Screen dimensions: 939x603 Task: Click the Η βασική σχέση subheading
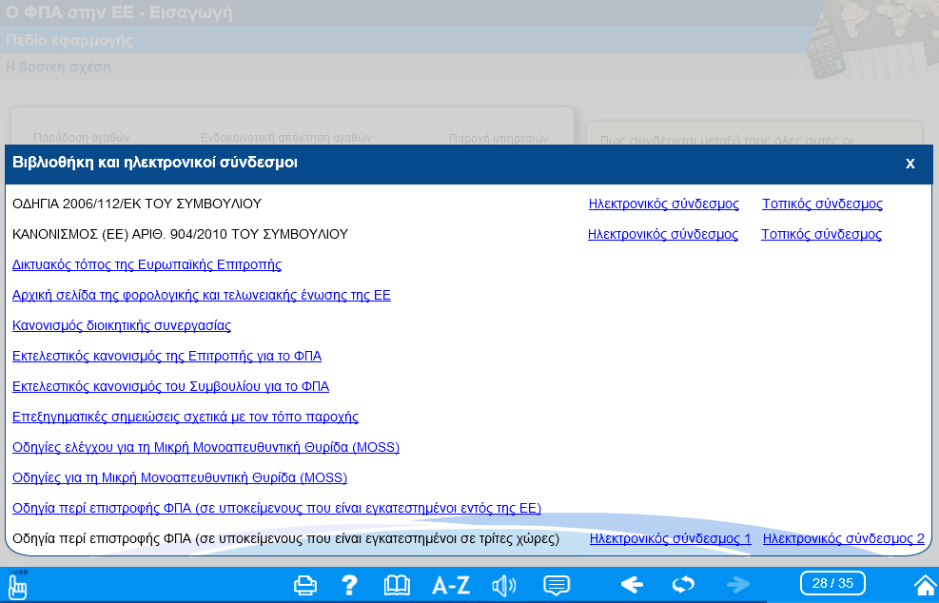pos(58,67)
